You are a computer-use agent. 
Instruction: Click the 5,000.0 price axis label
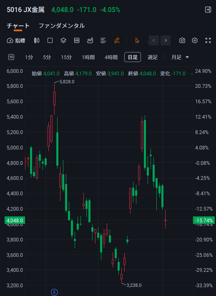[15, 147]
